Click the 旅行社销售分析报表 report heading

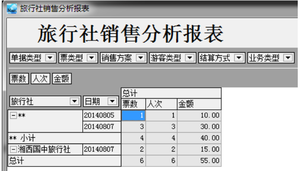(x=130, y=34)
